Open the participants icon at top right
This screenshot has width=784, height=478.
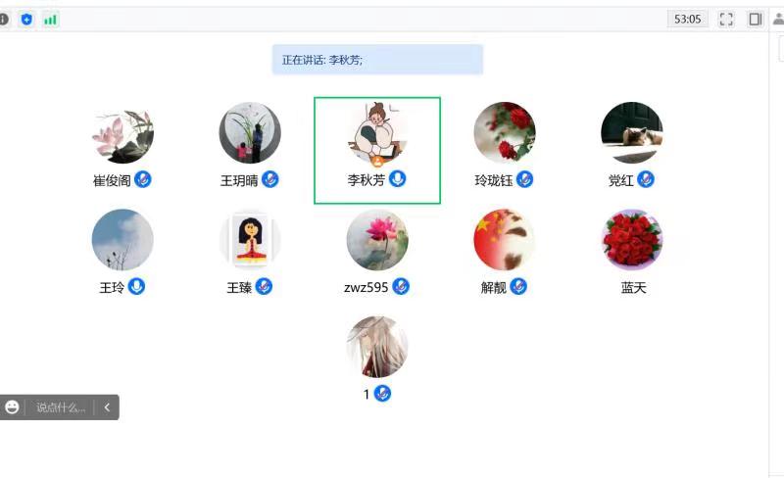(x=778, y=20)
